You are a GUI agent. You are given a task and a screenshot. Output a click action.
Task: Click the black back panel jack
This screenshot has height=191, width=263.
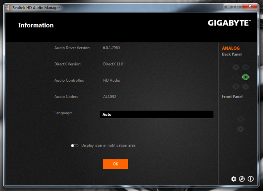236,77
